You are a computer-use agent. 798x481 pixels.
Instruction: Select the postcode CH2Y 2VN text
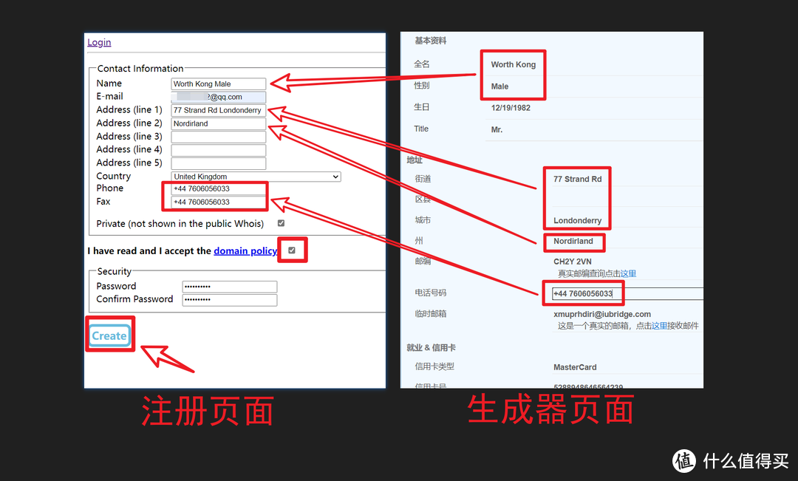coord(573,262)
